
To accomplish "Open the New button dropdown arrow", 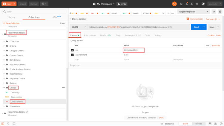I will 14,4.
